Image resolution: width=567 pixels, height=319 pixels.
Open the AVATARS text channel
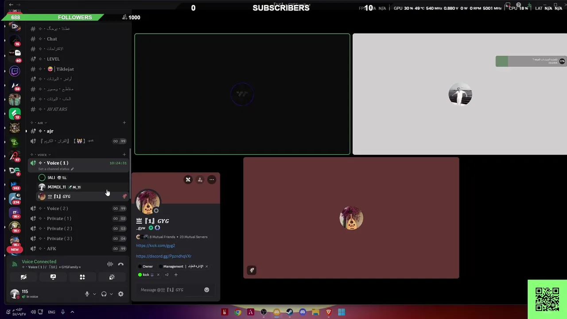(78, 109)
